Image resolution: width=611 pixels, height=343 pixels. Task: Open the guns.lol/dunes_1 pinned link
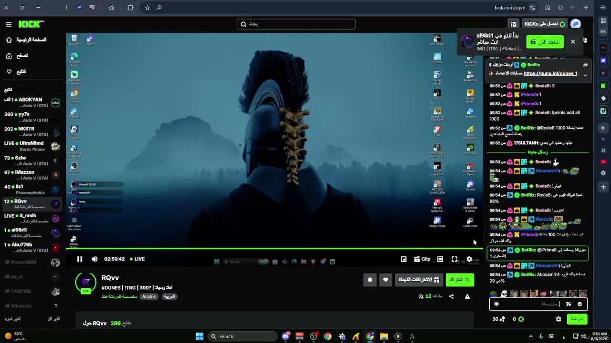(550, 73)
